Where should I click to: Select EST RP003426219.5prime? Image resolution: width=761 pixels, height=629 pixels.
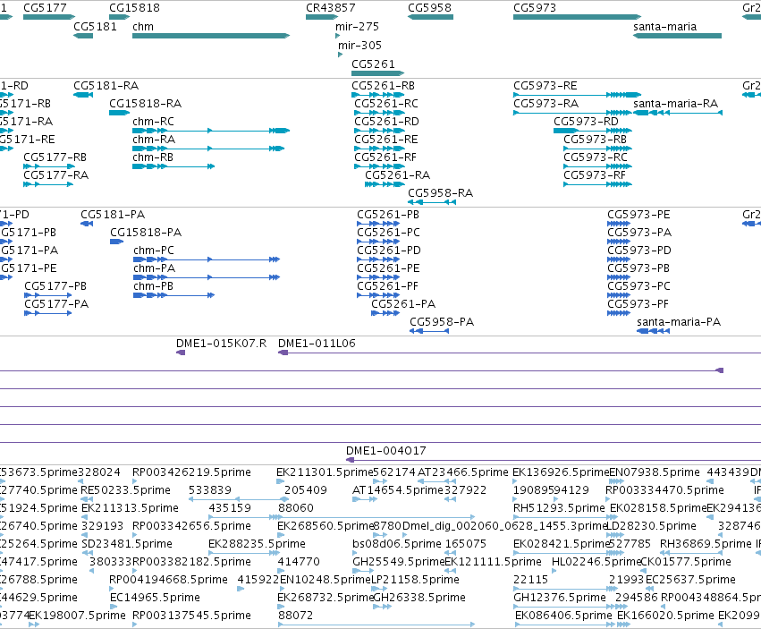click(x=191, y=472)
